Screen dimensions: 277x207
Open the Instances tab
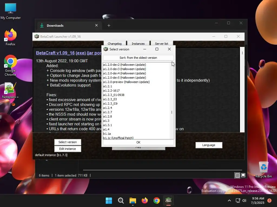pos(138,43)
